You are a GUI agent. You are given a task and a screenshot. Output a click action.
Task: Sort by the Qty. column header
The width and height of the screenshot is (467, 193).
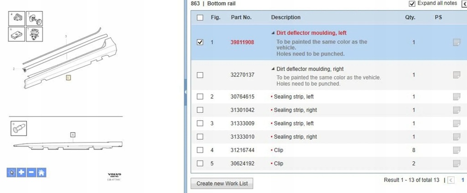[410, 18]
